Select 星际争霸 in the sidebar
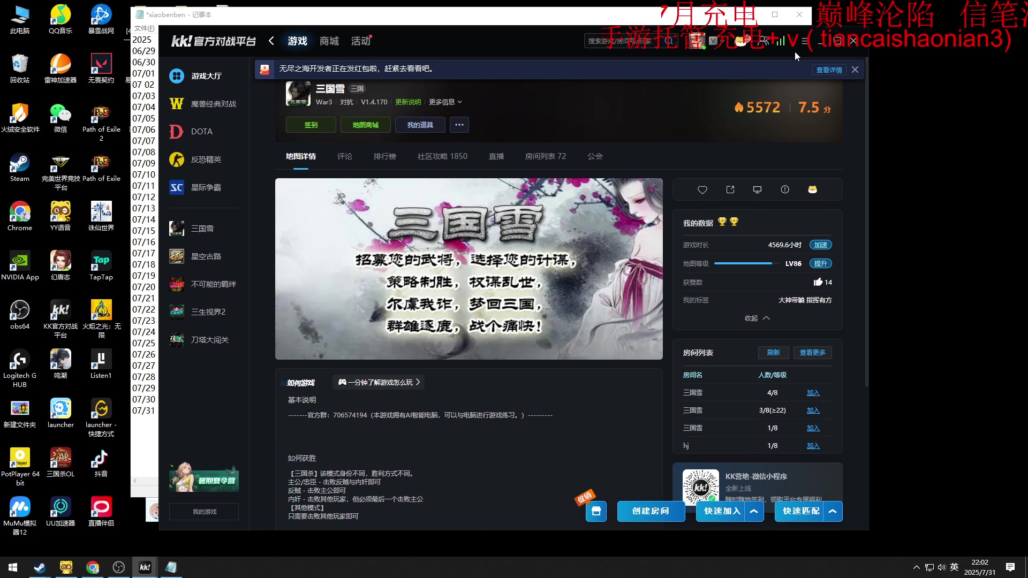1028x578 pixels. click(x=203, y=187)
